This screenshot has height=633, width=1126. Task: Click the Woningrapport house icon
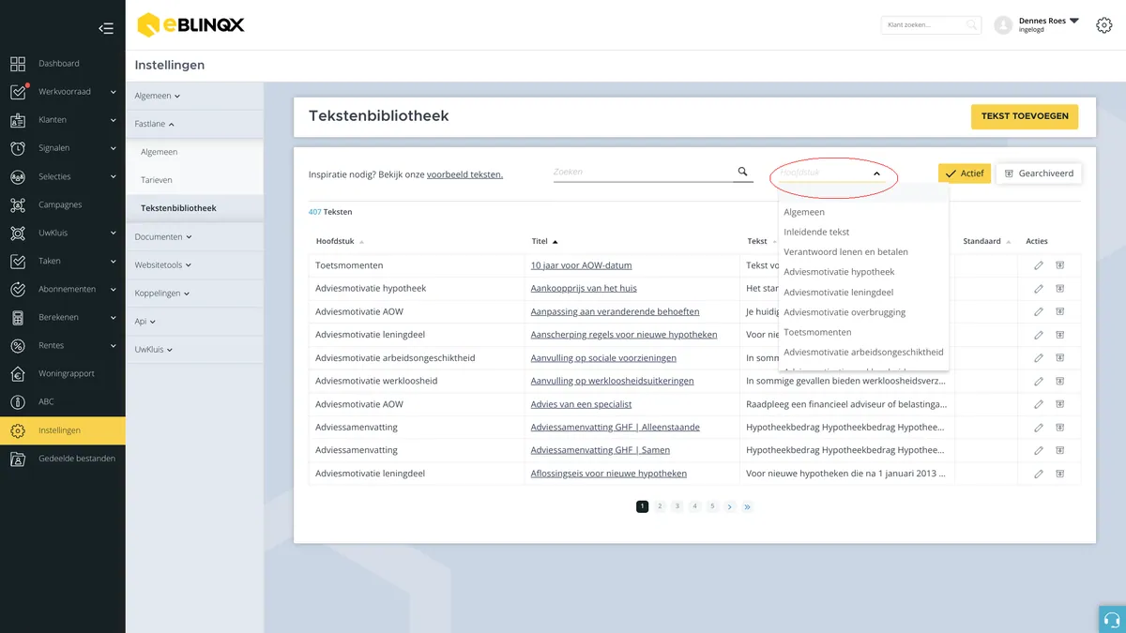click(x=18, y=373)
